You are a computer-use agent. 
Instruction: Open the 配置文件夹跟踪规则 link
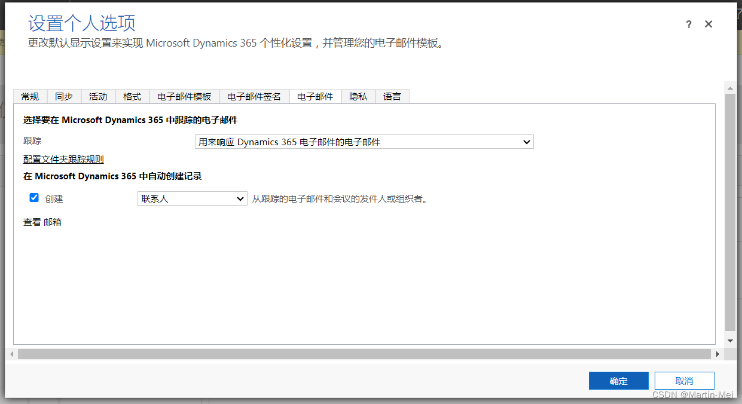pos(63,159)
